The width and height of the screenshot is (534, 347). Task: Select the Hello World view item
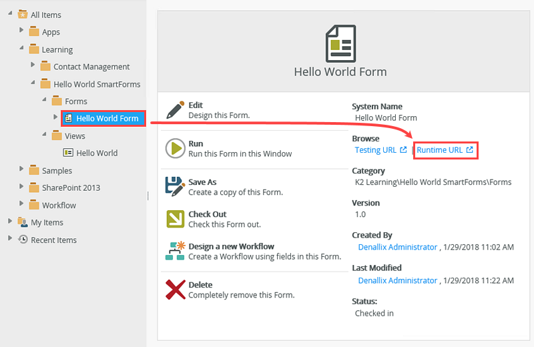point(97,153)
